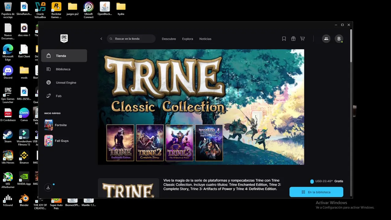Open the profile avatar B menu
This screenshot has height=220, width=391.
[339, 39]
